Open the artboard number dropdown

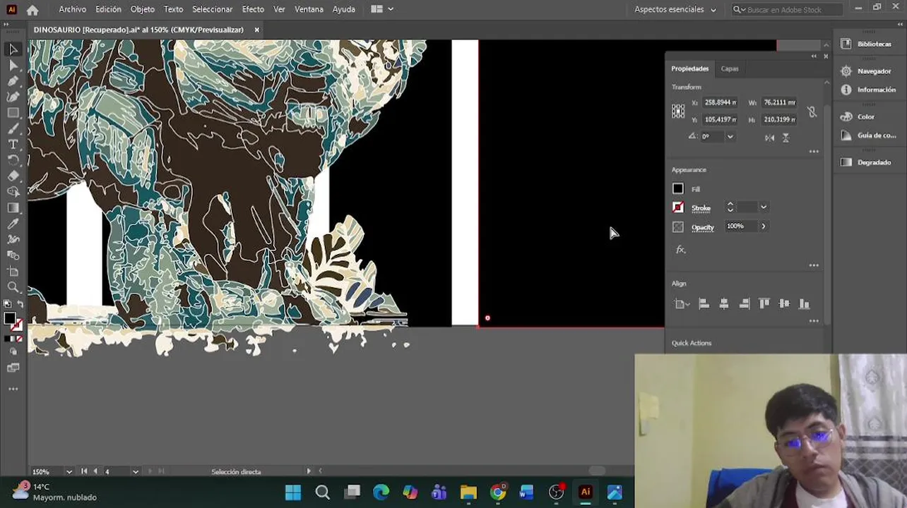[135, 471]
